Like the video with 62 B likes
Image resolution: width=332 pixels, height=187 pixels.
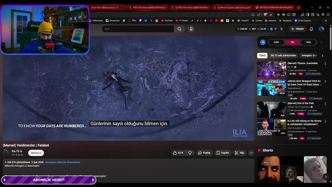tap(178, 153)
